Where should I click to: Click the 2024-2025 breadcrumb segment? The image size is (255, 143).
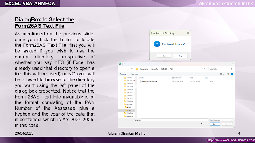pos(164,69)
